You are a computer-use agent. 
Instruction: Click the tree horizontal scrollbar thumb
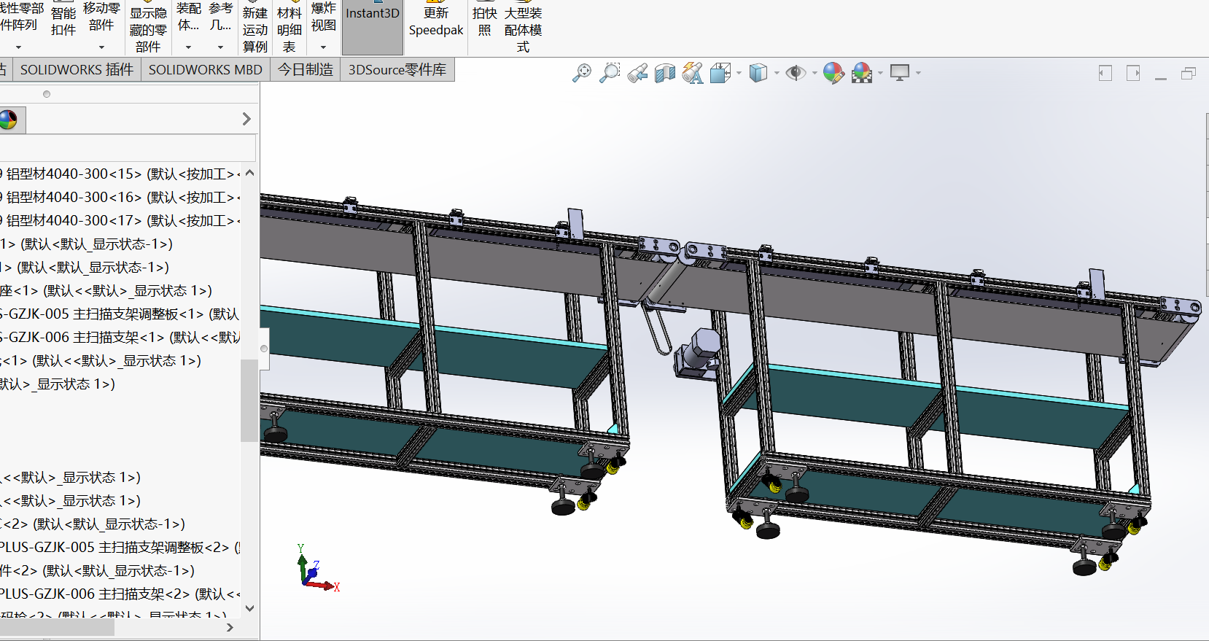point(57,627)
